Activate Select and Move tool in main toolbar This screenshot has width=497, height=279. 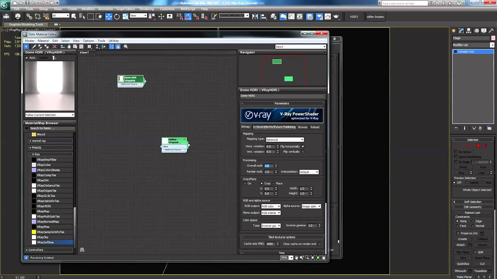point(108,17)
